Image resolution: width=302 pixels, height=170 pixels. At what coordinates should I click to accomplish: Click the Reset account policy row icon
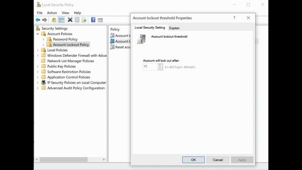coord(112,47)
